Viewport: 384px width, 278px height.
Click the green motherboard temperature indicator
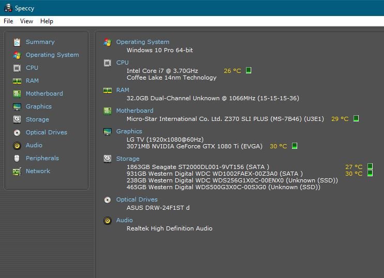pyautogui.click(x=356, y=118)
